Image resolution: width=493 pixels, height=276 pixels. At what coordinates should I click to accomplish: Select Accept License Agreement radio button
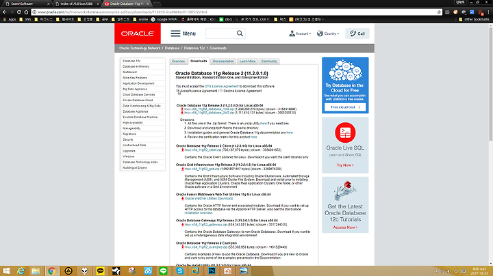point(177,91)
